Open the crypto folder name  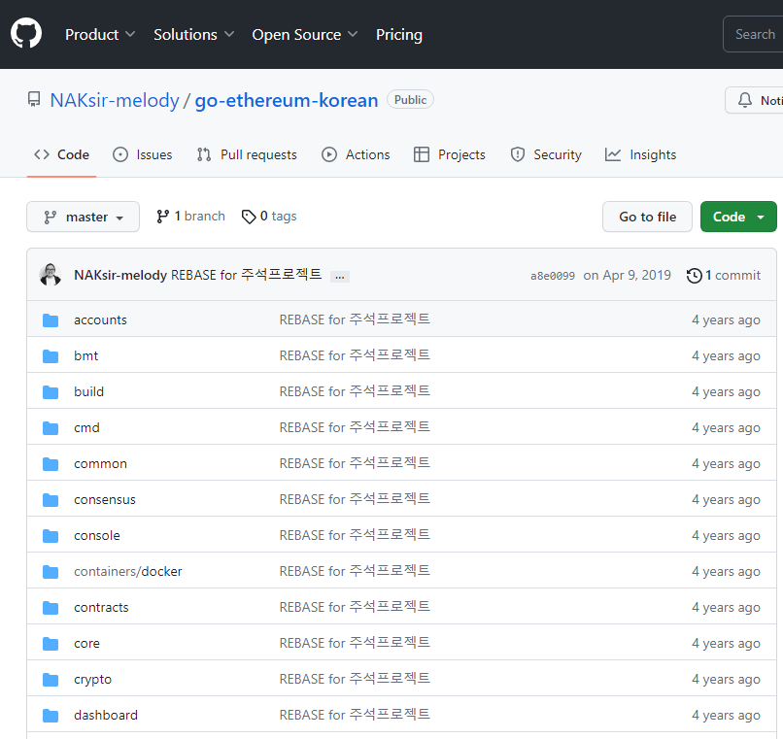[93, 680]
